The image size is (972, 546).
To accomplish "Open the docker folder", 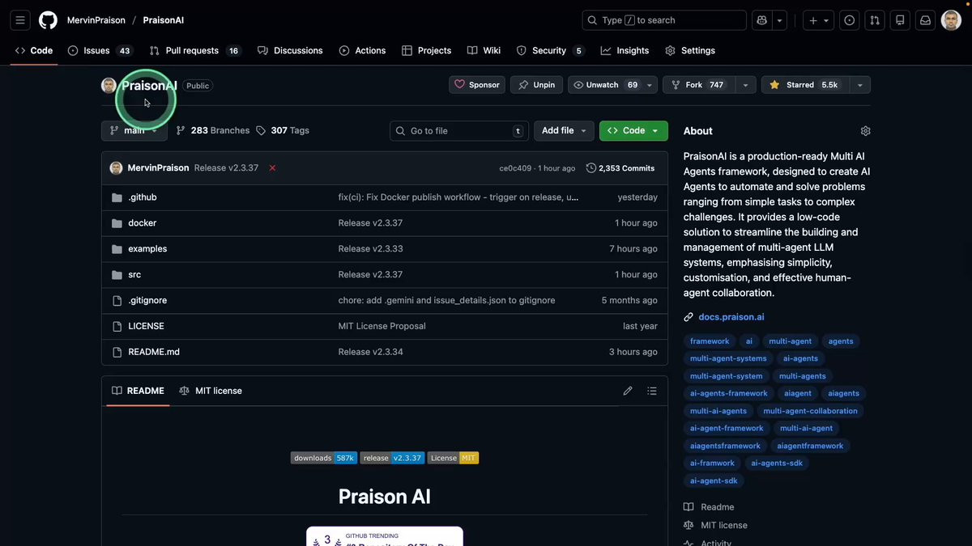I will pyautogui.click(x=143, y=223).
